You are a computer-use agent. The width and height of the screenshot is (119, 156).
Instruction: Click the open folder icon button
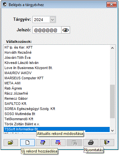(x=11, y=143)
